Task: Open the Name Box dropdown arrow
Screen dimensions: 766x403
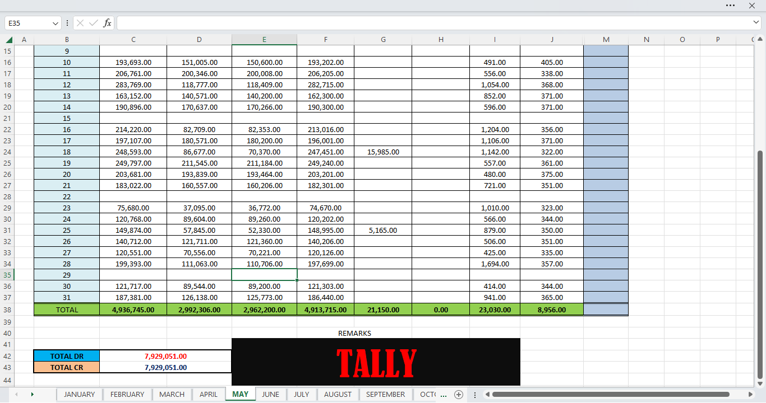Action: [x=55, y=23]
